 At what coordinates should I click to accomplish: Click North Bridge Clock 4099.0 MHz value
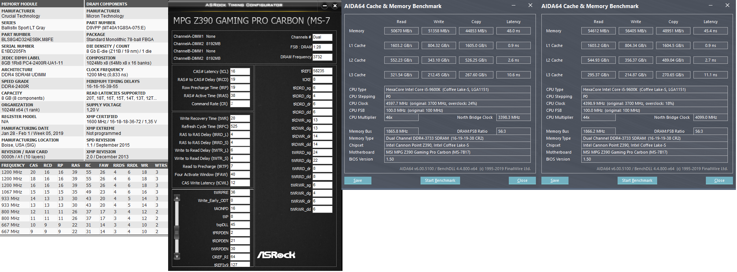point(711,117)
